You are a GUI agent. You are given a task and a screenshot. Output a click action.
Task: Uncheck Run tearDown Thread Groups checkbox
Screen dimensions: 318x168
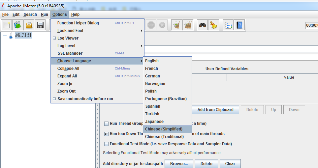tap(106, 134)
